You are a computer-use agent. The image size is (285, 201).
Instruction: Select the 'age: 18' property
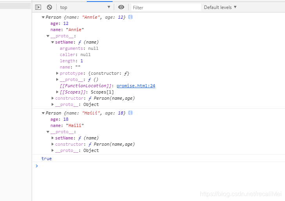point(59,119)
